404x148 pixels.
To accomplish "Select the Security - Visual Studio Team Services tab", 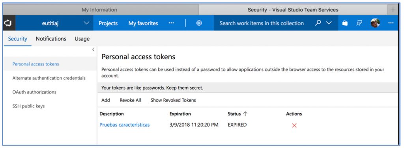I will click(x=293, y=10).
